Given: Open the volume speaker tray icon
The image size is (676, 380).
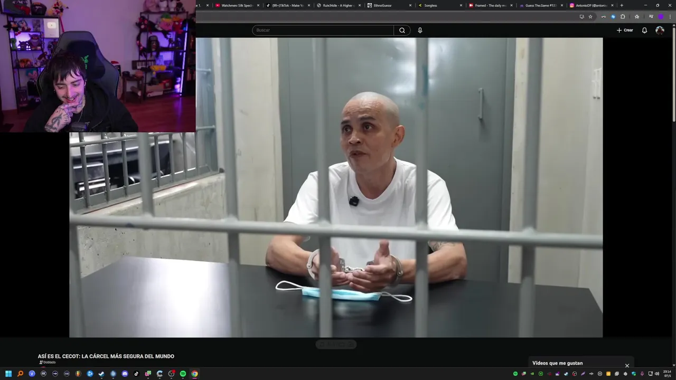Looking at the screenshot, I should 657,374.
